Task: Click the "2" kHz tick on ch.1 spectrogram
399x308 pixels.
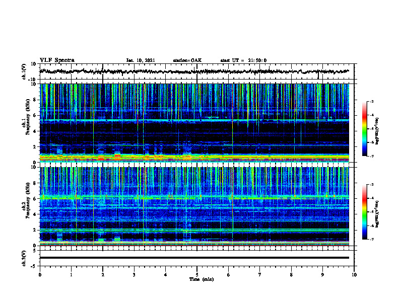Action: pyautogui.click(x=35, y=146)
